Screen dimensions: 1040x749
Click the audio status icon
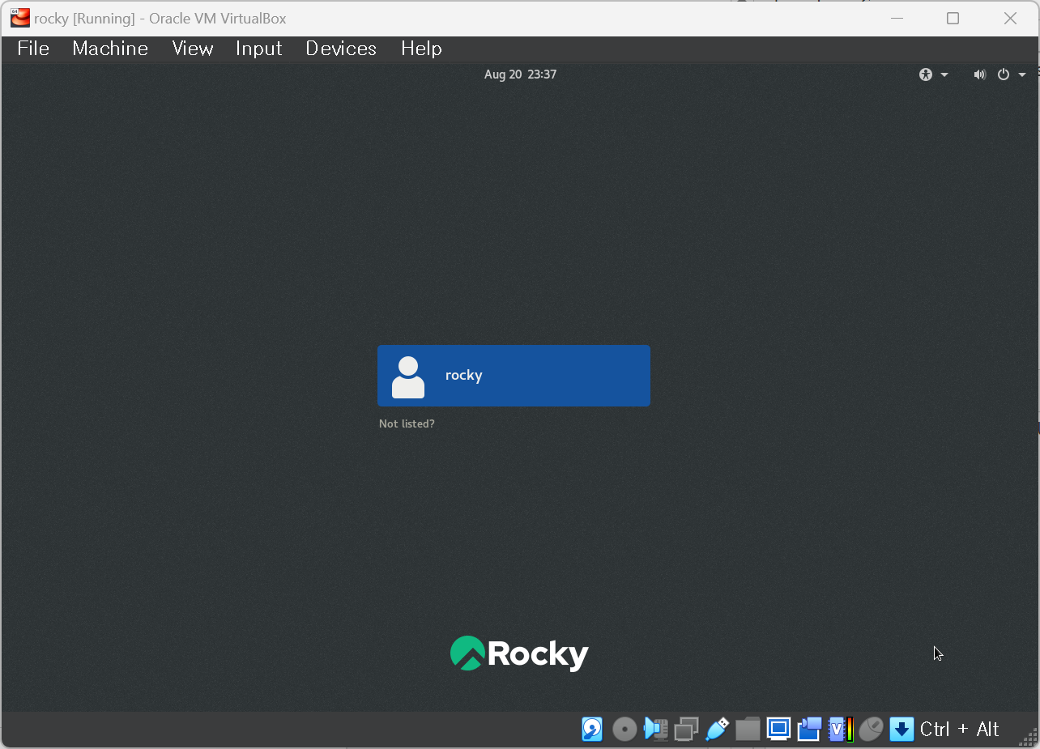(x=655, y=729)
